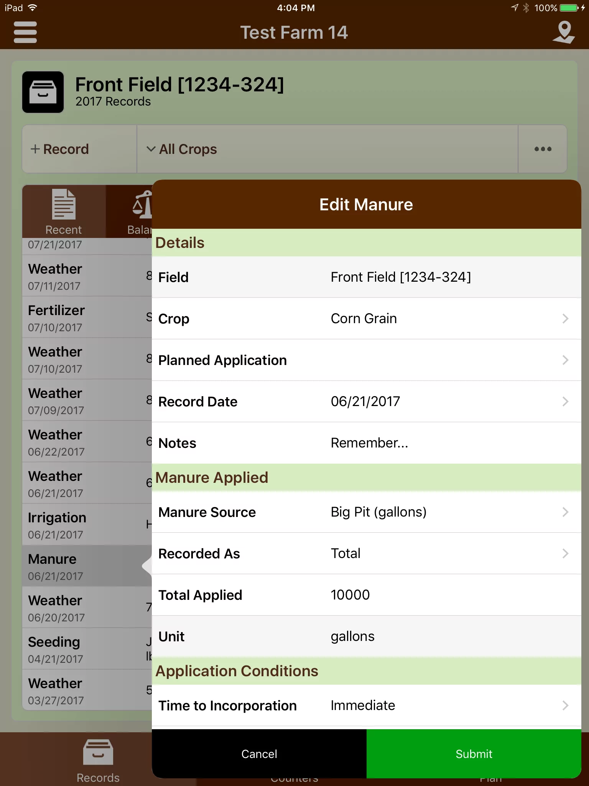Edit the Total Applied value 10000
Screen dimensions: 589x786
click(367, 595)
